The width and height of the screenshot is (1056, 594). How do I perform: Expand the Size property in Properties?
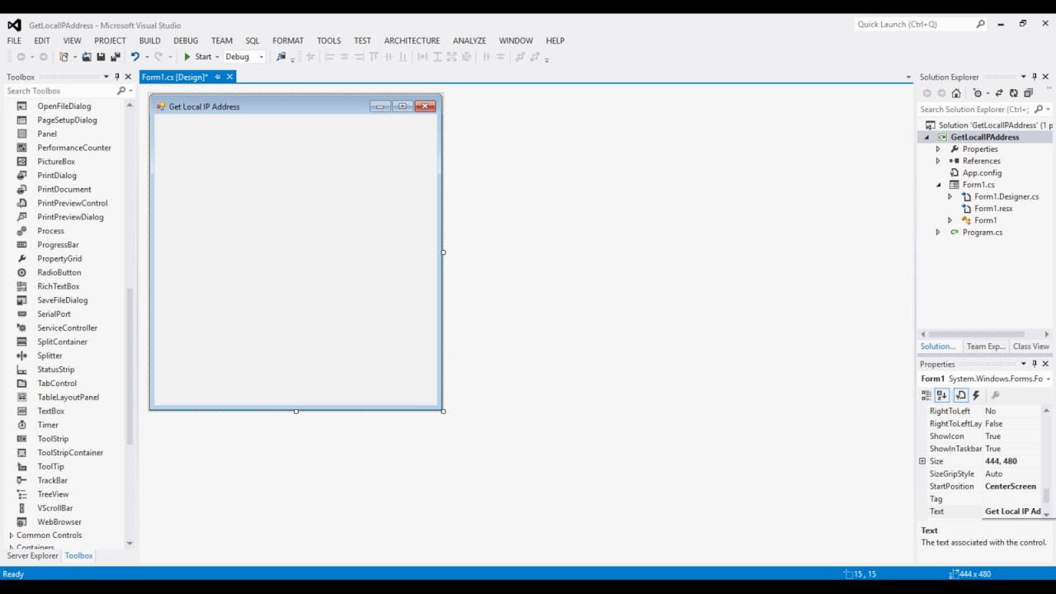pos(922,461)
